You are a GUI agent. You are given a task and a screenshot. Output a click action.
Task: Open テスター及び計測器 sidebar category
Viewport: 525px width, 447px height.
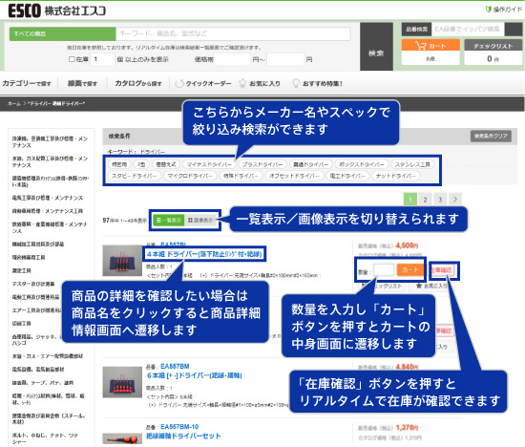point(33,284)
